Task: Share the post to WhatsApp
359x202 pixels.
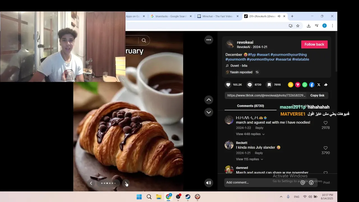Action: [x=305, y=85]
